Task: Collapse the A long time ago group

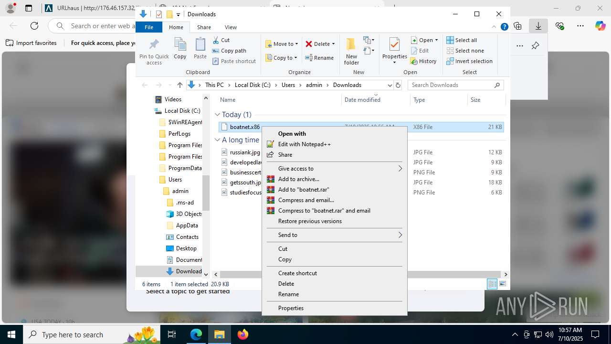Action: (217, 140)
